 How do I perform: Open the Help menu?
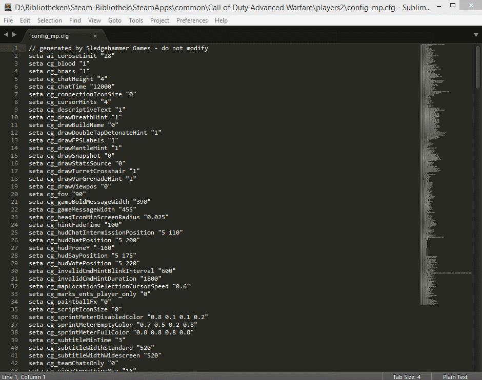(221, 20)
